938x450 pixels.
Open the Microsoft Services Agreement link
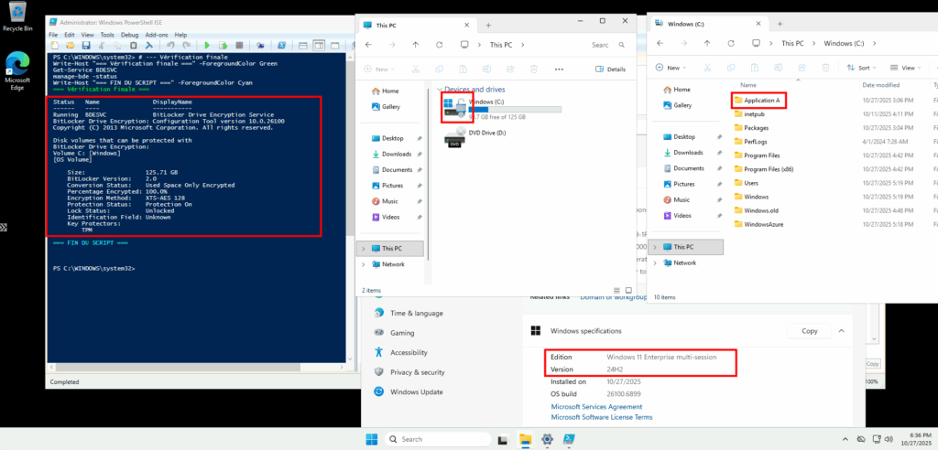pos(596,406)
